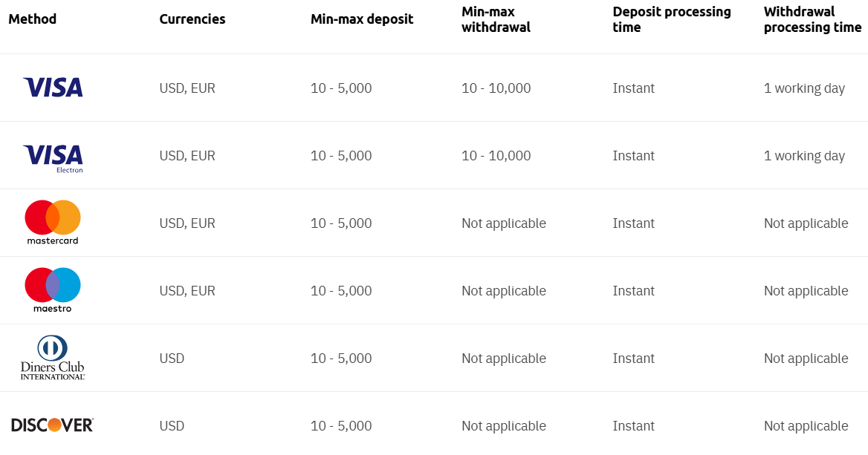The image size is (868, 455).
Task: Click Maestro's Not applicable withdrawal limit cell
Action: 504,291
